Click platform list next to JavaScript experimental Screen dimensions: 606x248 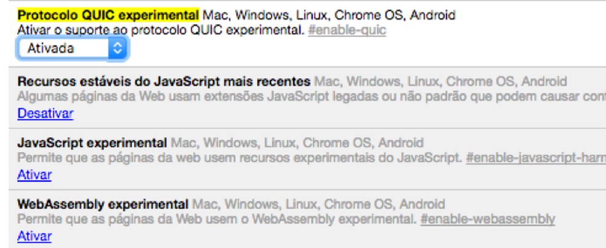pyautogui.click(x=296, y=143)
